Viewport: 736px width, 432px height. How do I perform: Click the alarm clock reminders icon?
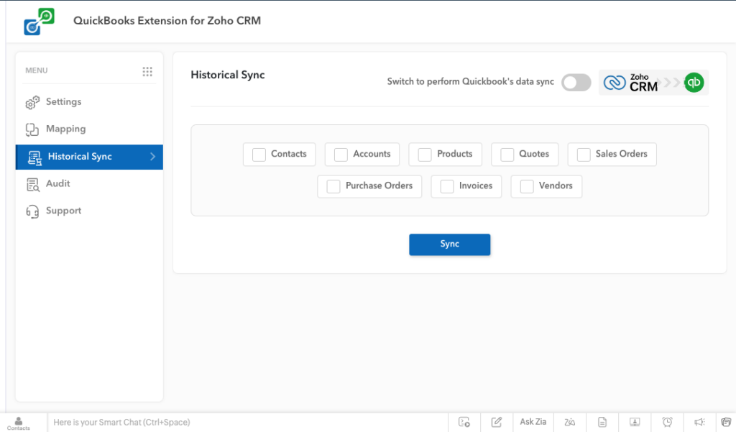tap(667, 422)
